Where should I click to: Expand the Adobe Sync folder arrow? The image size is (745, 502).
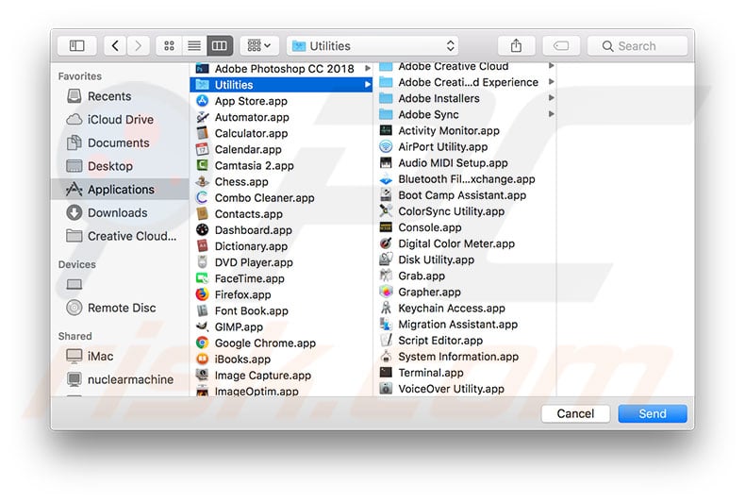pyautogui.click(x=551, y=114)
